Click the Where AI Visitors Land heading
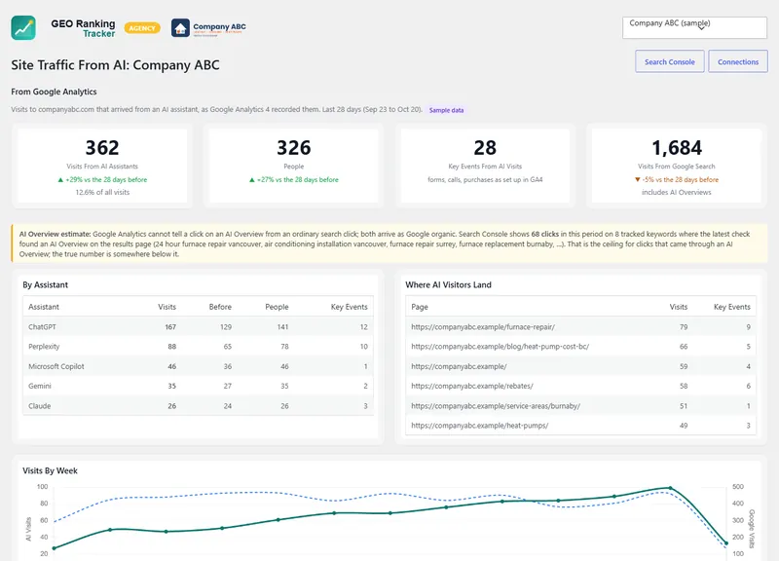This screenshot has width=779, height=561. [x=448, y=284]
